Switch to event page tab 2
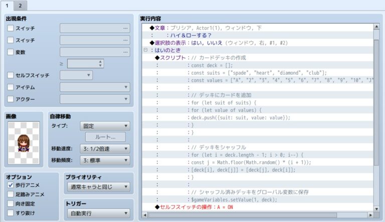Image resolution: width=385 pixels, height=222 pixels. (20, 6)
